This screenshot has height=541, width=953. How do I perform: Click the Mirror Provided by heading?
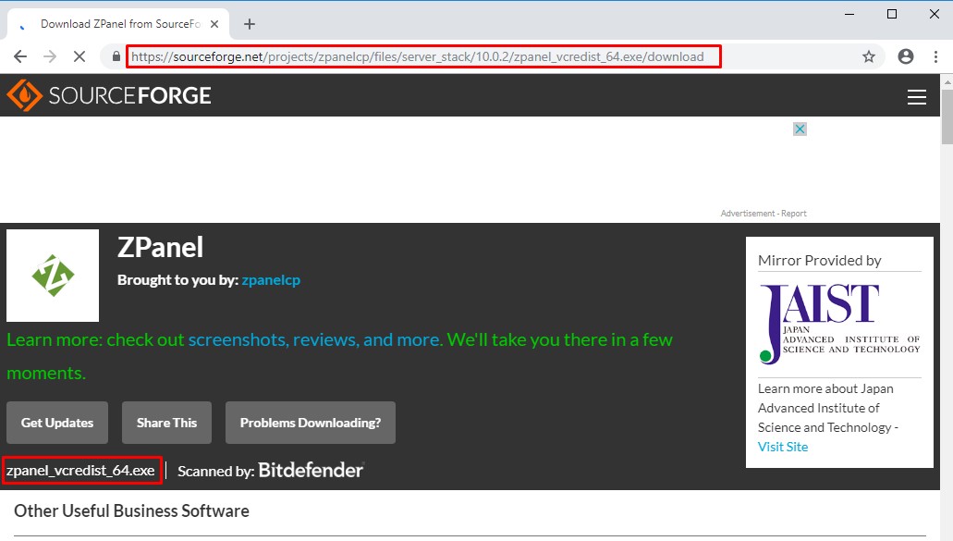[819, 260]
